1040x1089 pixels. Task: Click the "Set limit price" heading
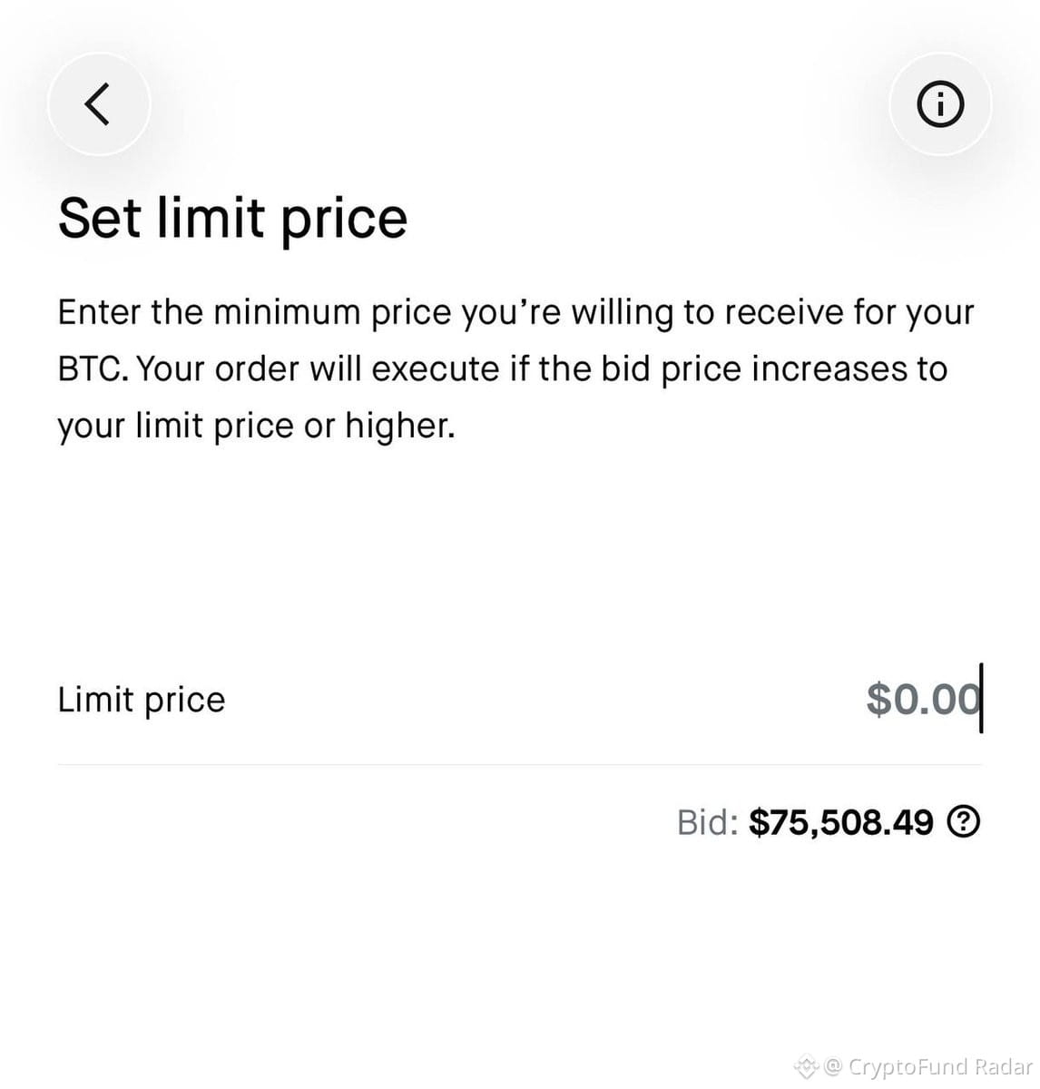[x=233, y=218]
